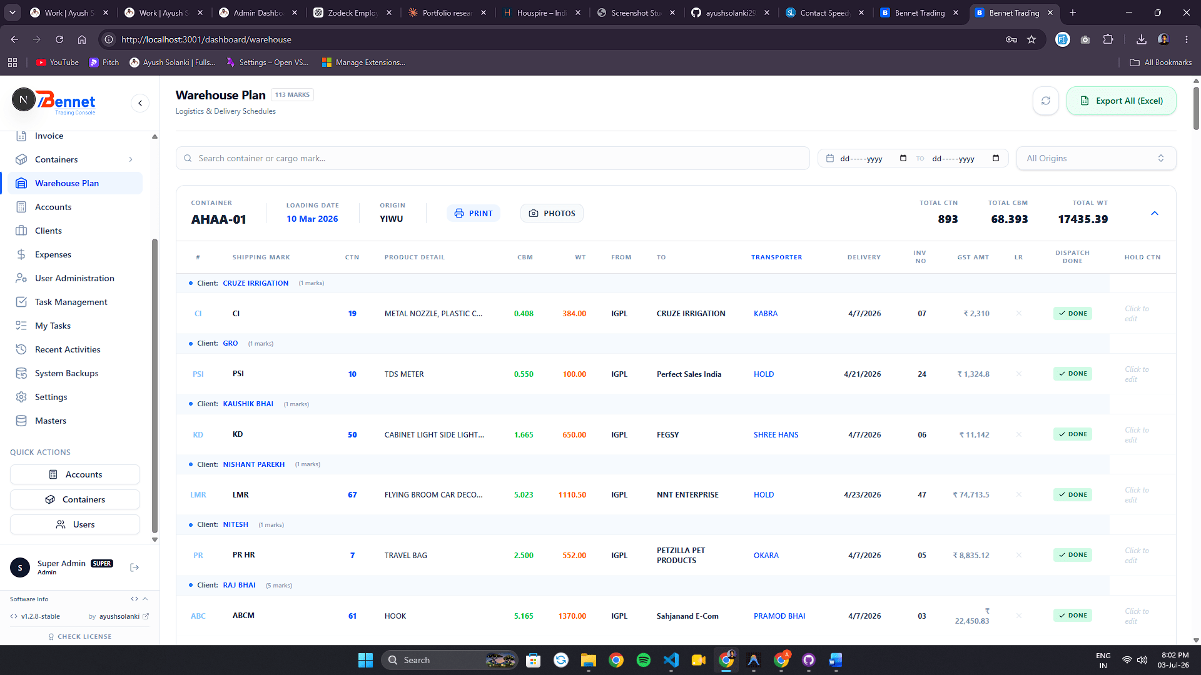Collapse the Software Info section

[x=145, y=599]
